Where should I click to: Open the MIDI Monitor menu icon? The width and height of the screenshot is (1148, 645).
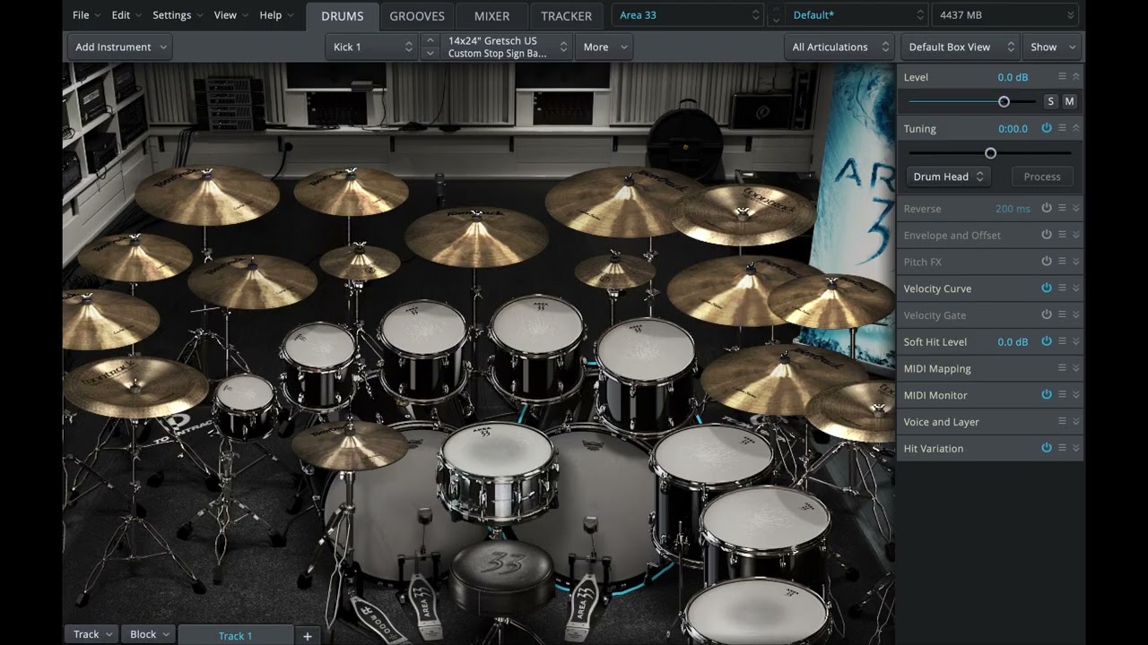[1062, 394]
